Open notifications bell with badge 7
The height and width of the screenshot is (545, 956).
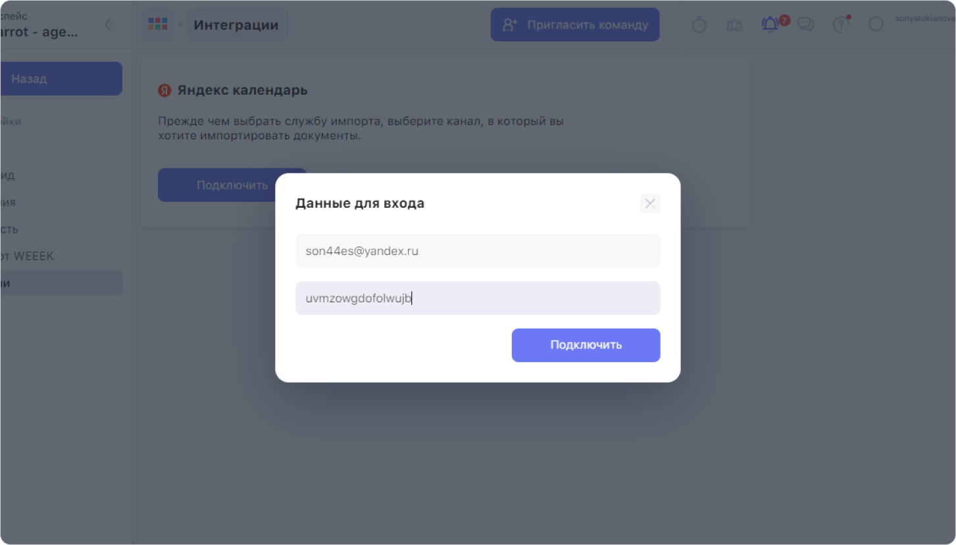coord(771,24)
